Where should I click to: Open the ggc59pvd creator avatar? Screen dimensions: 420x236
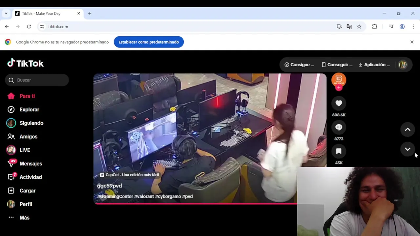click(x=339, y=80)
